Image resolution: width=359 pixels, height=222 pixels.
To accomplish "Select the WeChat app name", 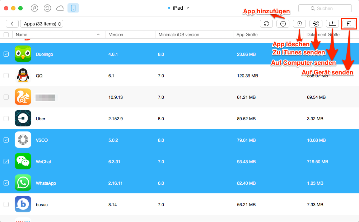I will pyautogui.click(x=43, y=162).
